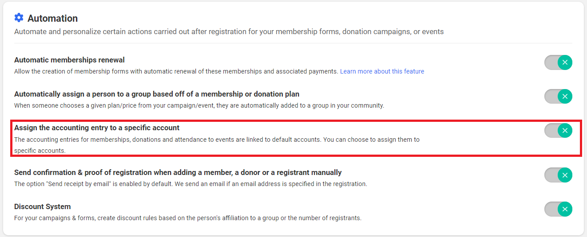Select the "Discount System" title text

pyautogui.click(x=43, y=206)
